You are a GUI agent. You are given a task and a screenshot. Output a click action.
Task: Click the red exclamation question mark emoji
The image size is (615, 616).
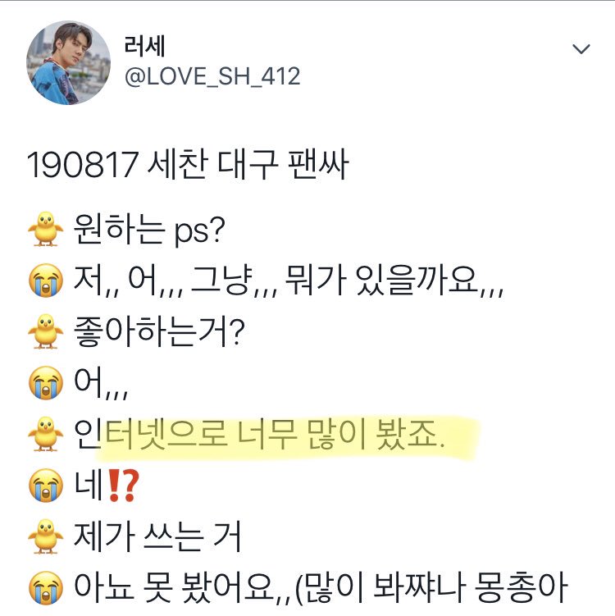click(123, 486)
